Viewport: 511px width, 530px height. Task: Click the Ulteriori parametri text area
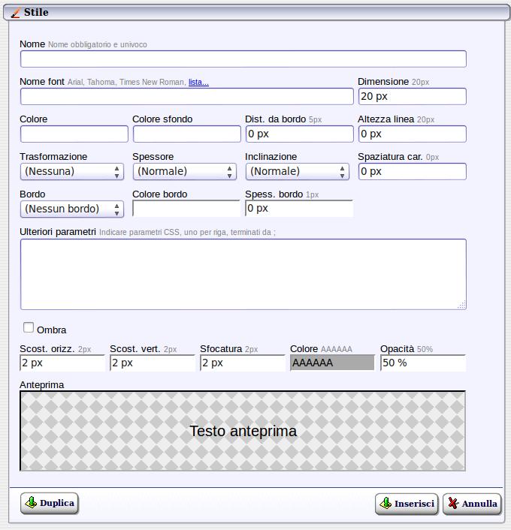pyautogui.click(x=243, y=274)
